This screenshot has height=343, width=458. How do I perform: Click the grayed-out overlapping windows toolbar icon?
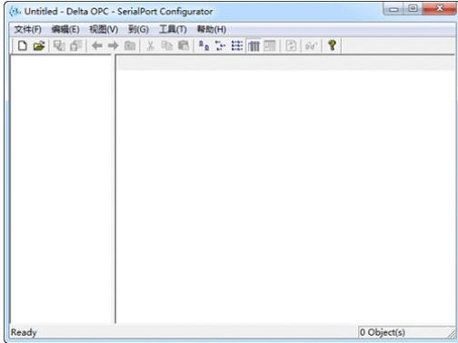point(59,46)
